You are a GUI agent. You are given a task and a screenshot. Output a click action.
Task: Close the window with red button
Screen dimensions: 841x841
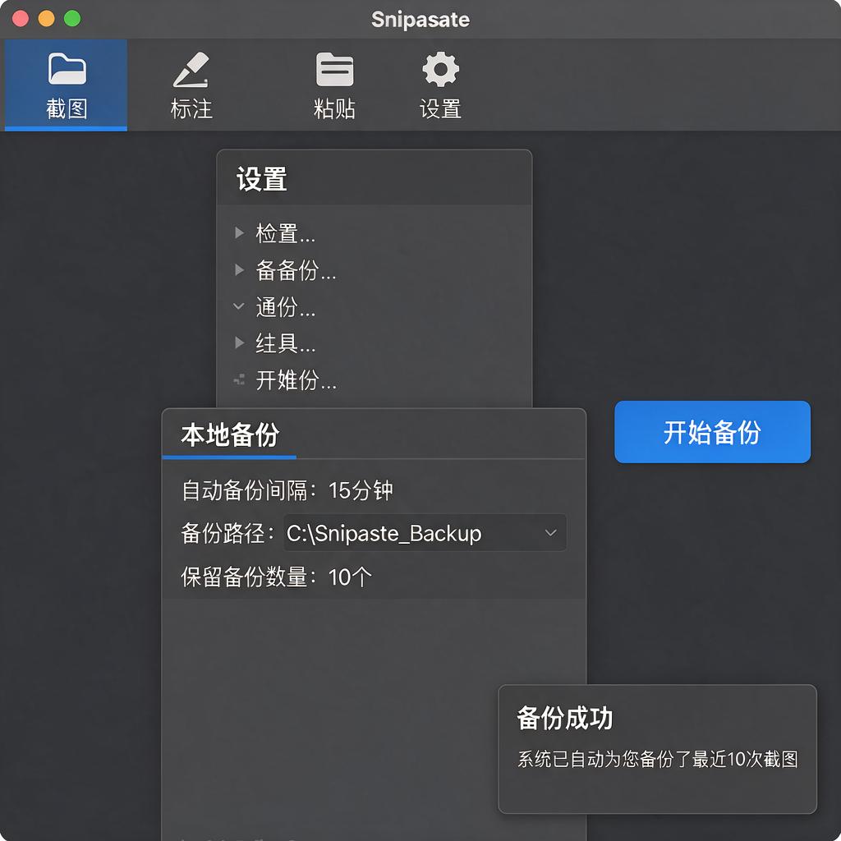[x=21, y=19]
